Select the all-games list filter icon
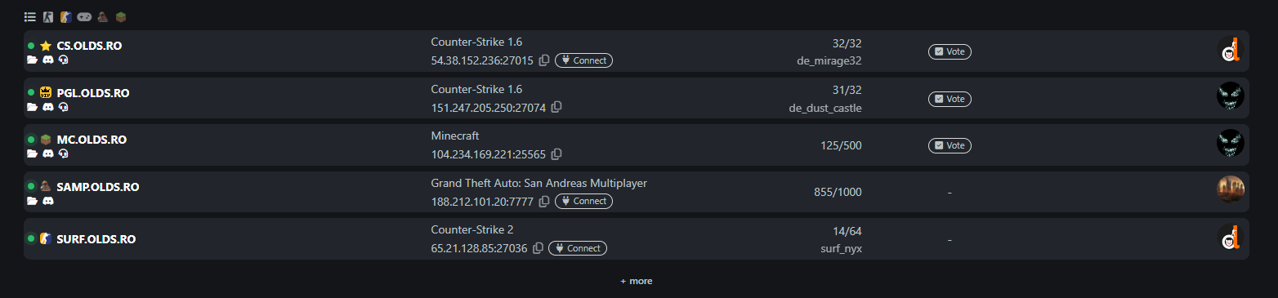1278x298 pixels. point(30,16)
